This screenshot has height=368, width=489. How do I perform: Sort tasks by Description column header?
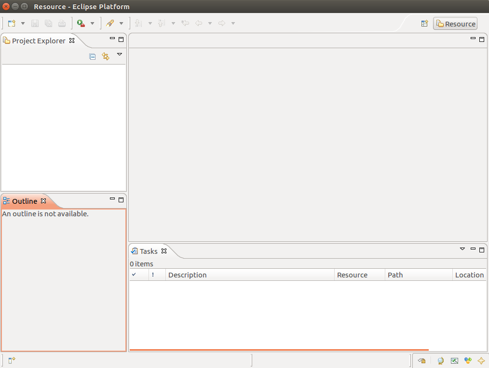tap(250, 275)
